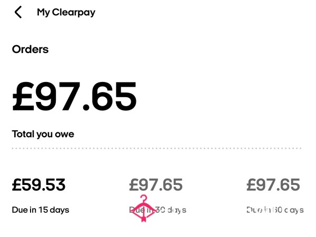Tap the dotted divider line

pos(156,148)
